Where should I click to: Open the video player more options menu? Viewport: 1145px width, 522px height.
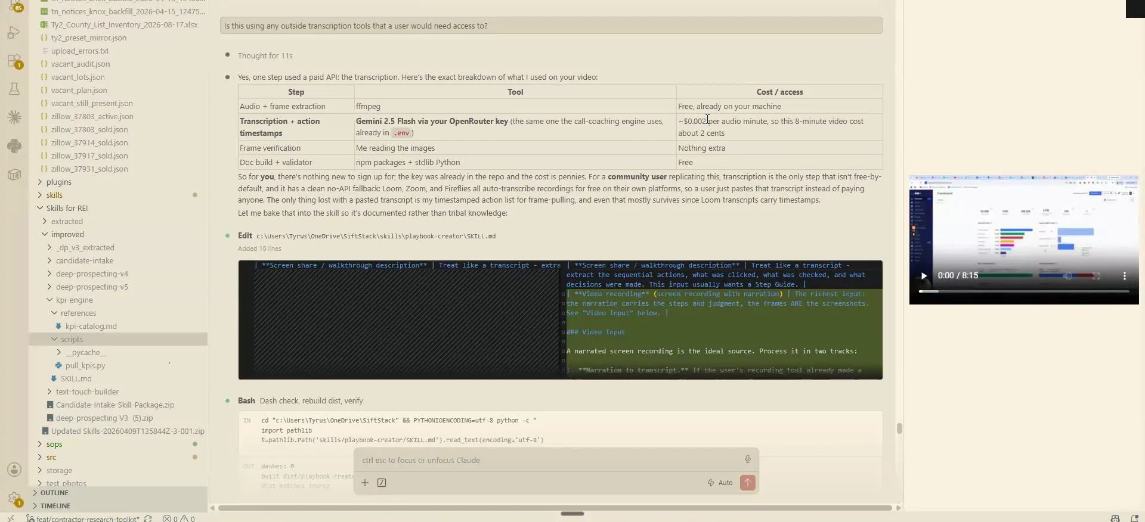pos(1125,276)
